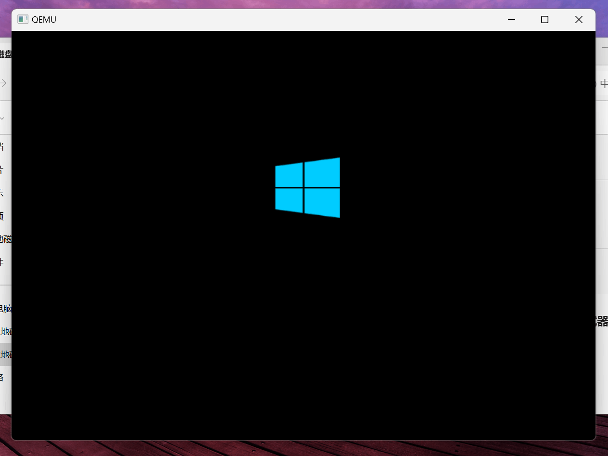Click the "QEMU" title text
Viewport: 608px width, 456px height.
[44, 20]
